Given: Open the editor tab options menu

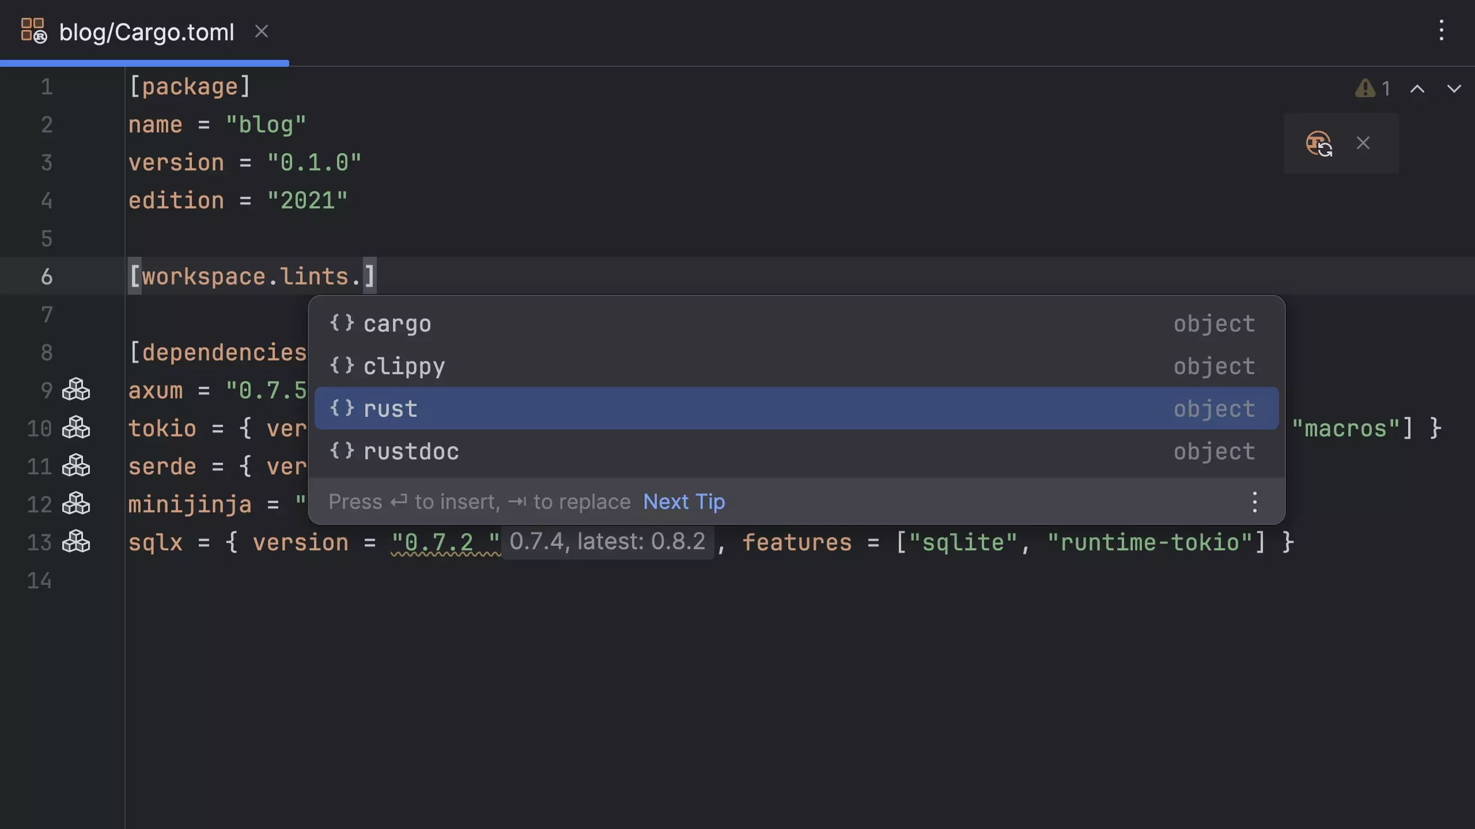Looking at the screenshot, I should (1441, 31).
